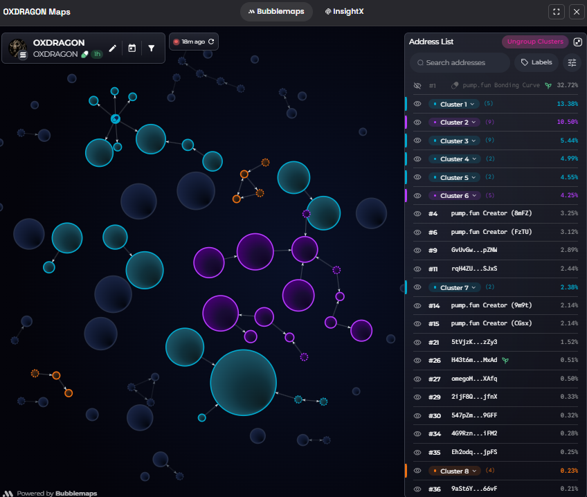The image size is (587, 497).
Task: Switch to the InsightX tab
Action: (345, 12)
